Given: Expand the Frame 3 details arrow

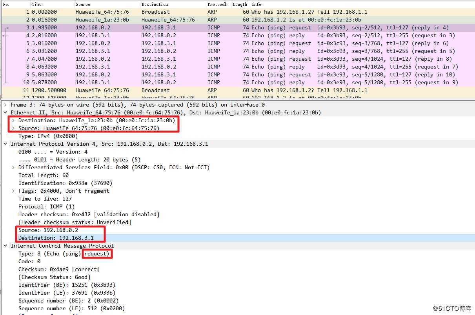Looking at the screenshot, I should coord(5,105).
